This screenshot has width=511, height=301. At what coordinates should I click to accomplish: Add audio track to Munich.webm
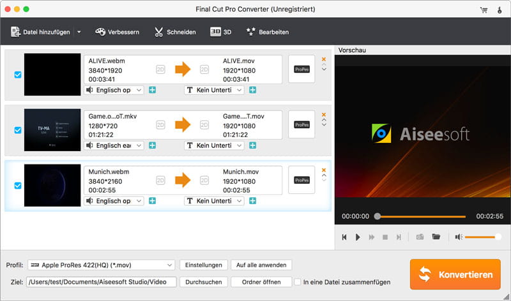coord(152,201)
